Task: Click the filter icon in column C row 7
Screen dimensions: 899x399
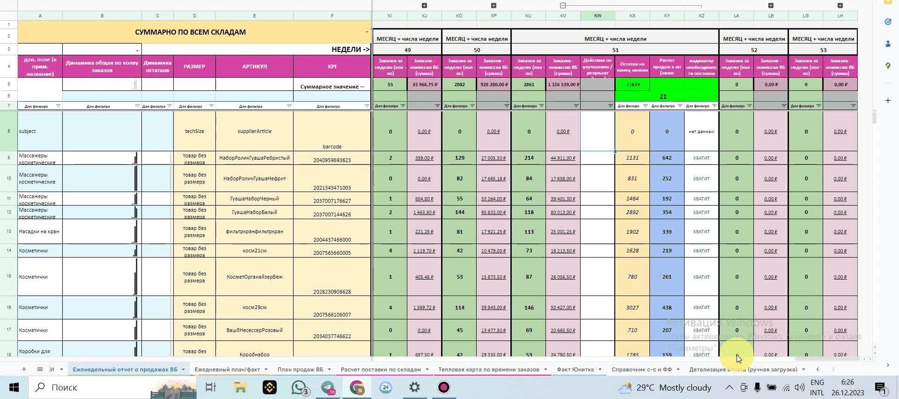Action: [169, 106]
